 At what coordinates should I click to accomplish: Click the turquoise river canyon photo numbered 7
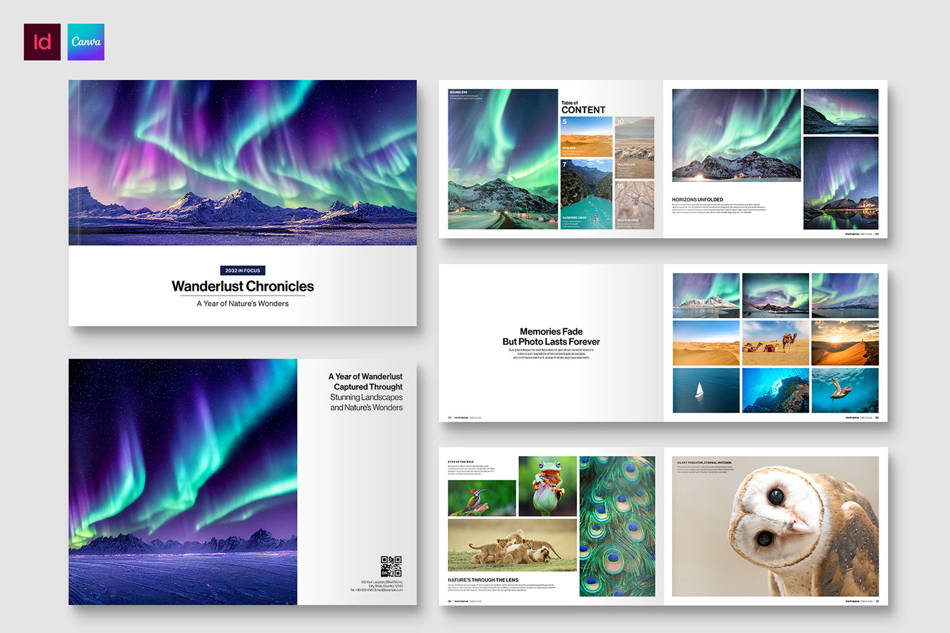click(x=586, y=194)
